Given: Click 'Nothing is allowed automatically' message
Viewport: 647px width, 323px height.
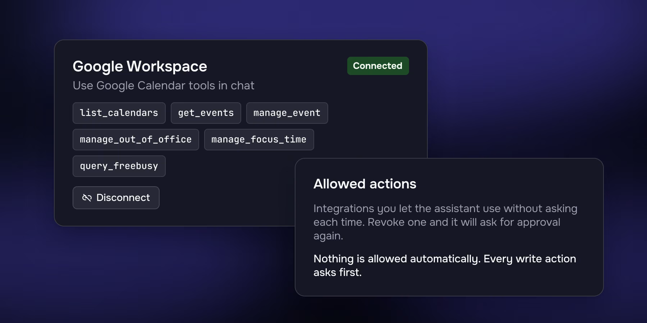Looking at the screenshot, I should [445, 266].
